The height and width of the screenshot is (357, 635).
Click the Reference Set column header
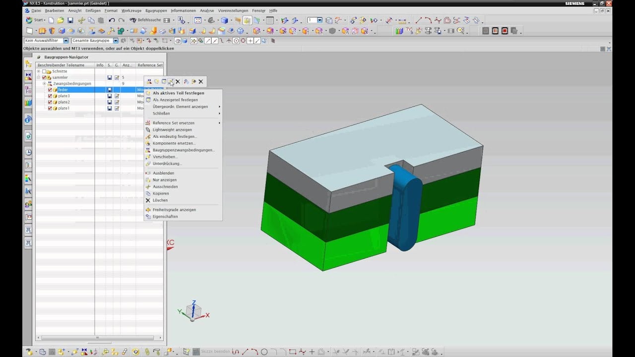coord(150,65)
